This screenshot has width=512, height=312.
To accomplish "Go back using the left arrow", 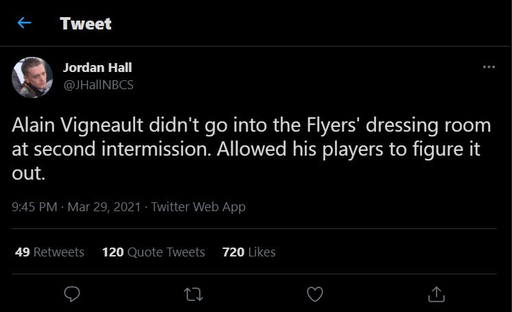I will click(25, 23).
